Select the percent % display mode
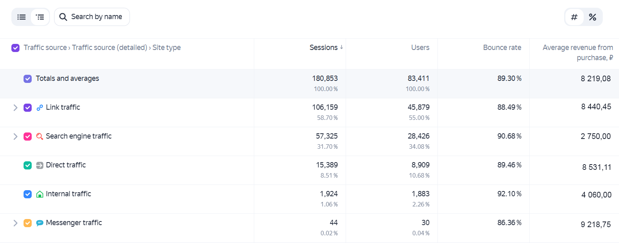The image size is (619, 243). click(x=593, y=17)
